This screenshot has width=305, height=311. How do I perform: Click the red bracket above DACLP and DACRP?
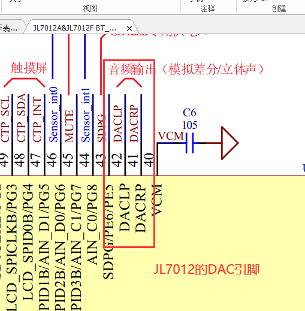(129, 83)
